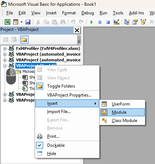Click the Reset stop toolbar icon
This screenshot has height=164, width=155.
(x=108, y=22)
